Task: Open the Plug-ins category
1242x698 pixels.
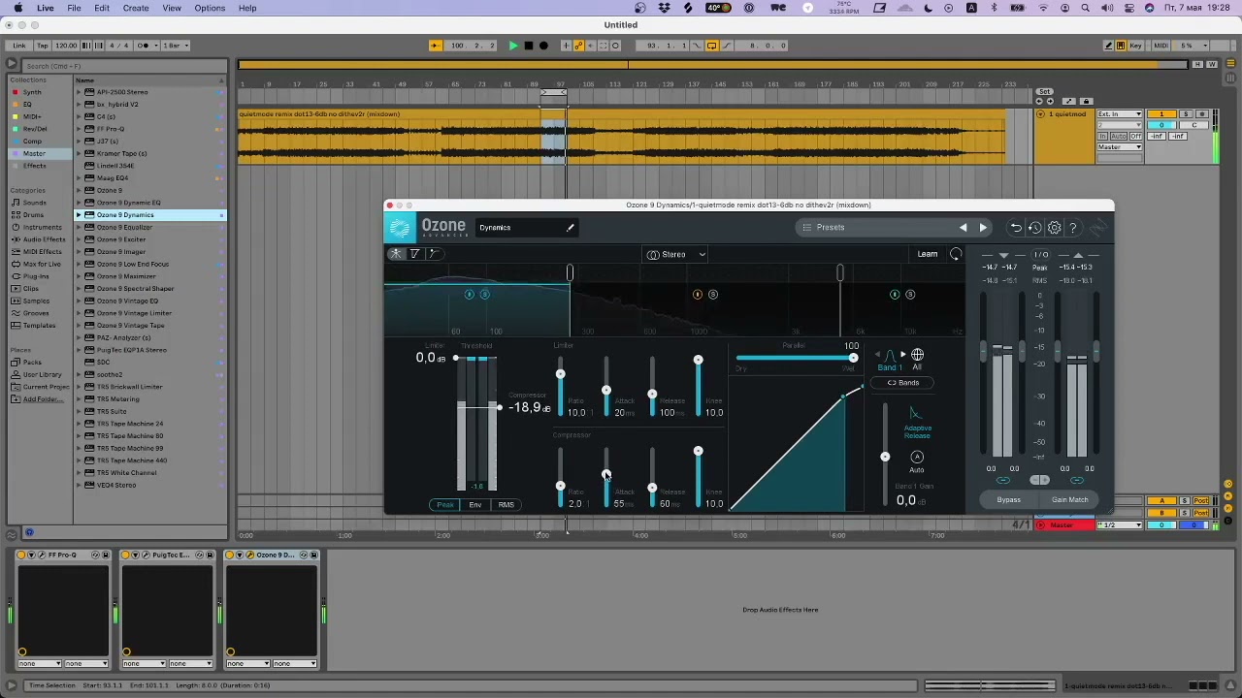Action: click(36, 276)
